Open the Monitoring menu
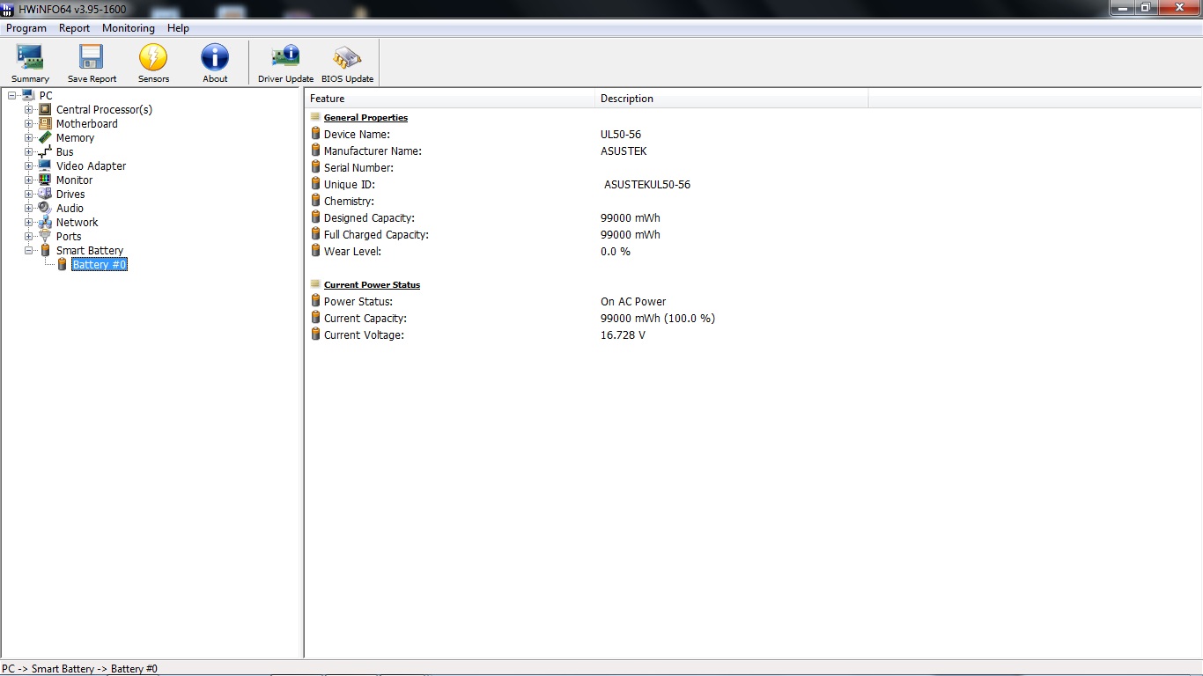 pyautogui.click(x=129, y=28)
